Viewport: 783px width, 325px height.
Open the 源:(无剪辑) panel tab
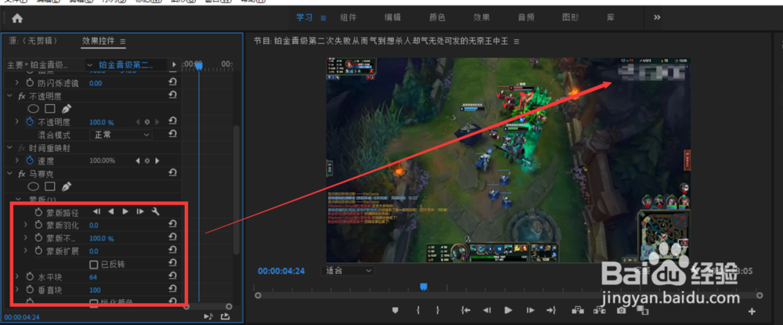pos(33,41)
